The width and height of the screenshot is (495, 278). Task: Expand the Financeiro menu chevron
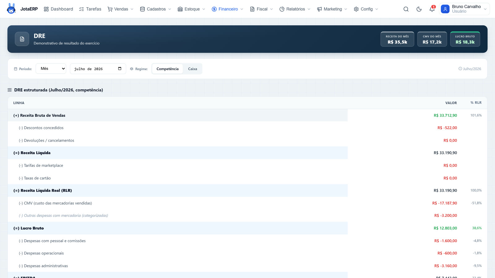click(x=242, y=9)
